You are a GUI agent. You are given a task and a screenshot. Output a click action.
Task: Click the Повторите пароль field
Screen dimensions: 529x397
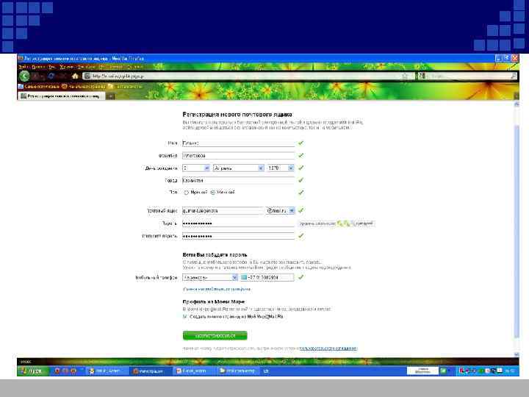(238, 236)
